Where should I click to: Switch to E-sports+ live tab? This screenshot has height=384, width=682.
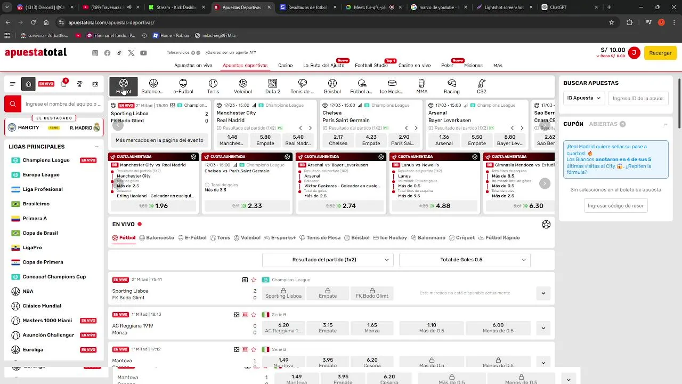[280, 238]
